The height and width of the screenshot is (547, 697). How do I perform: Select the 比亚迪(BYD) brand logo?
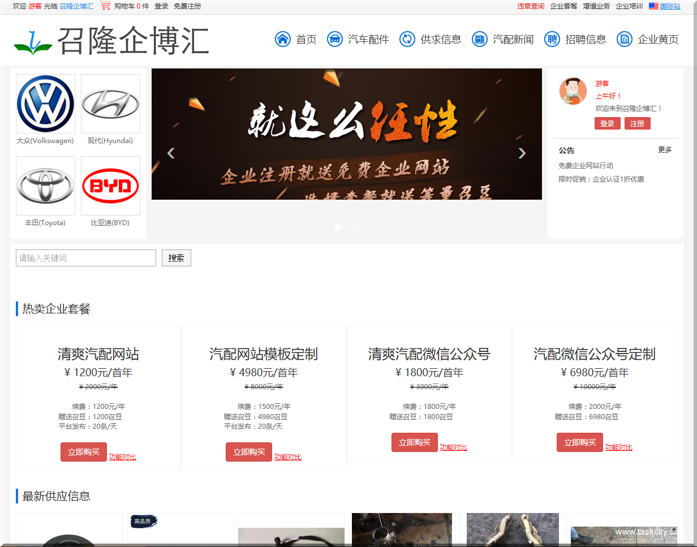click(x=110, y=186)
